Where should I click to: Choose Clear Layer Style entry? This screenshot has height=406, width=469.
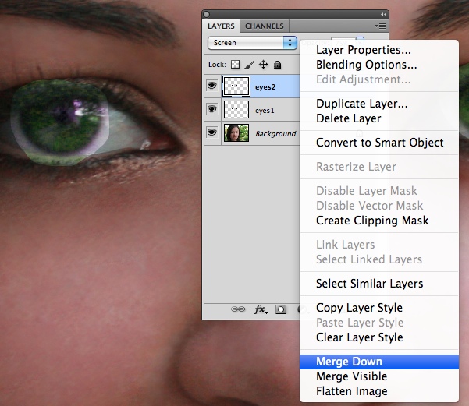[x=379, y=337]
